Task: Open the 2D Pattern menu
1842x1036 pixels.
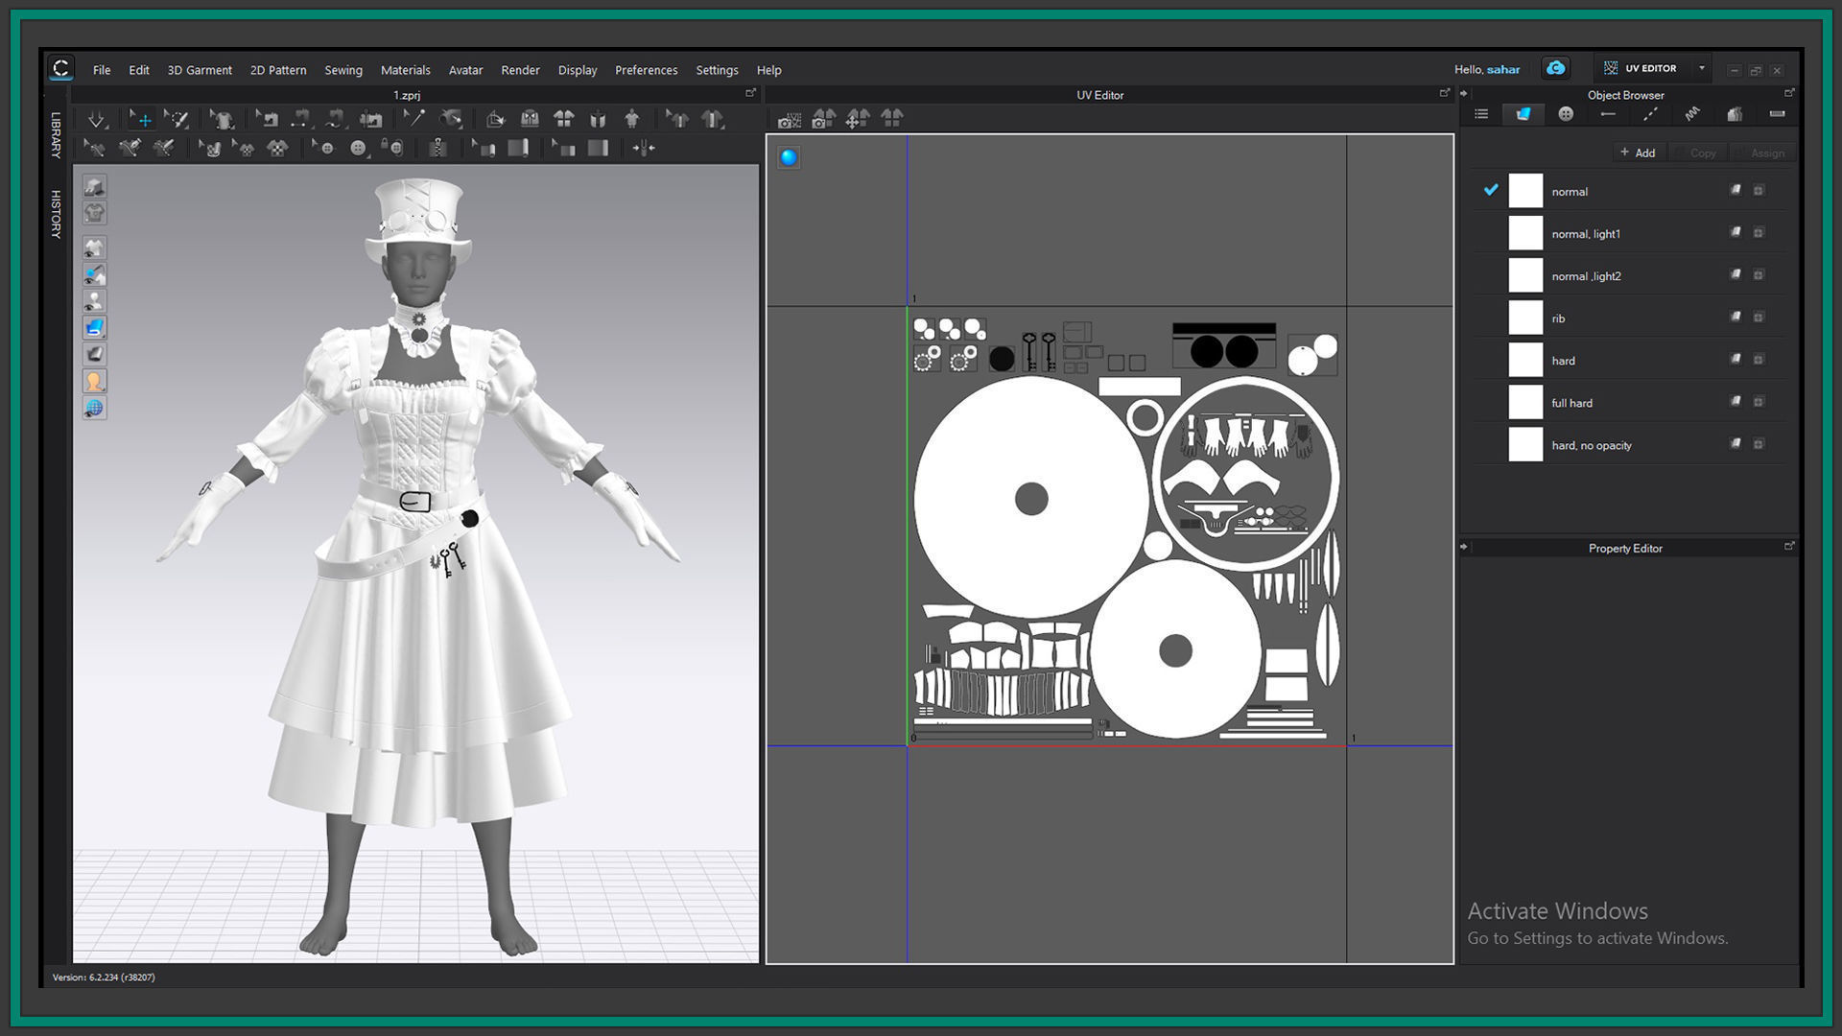Action: pos(278,70)
